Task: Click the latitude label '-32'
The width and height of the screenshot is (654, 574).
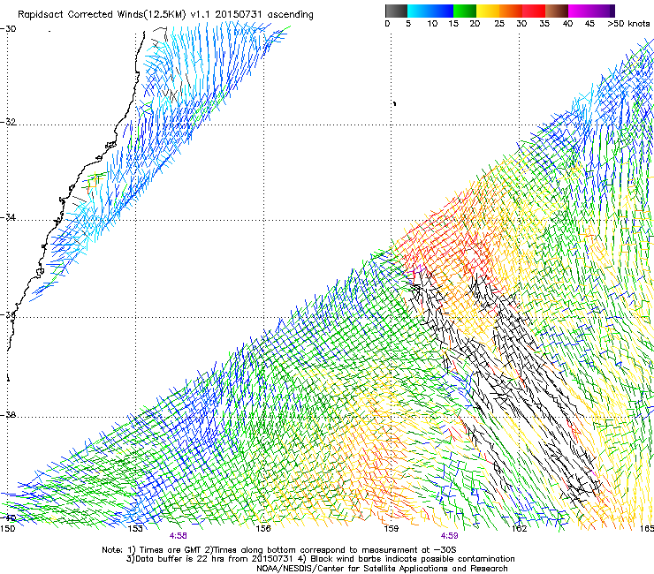Action: 8,122
